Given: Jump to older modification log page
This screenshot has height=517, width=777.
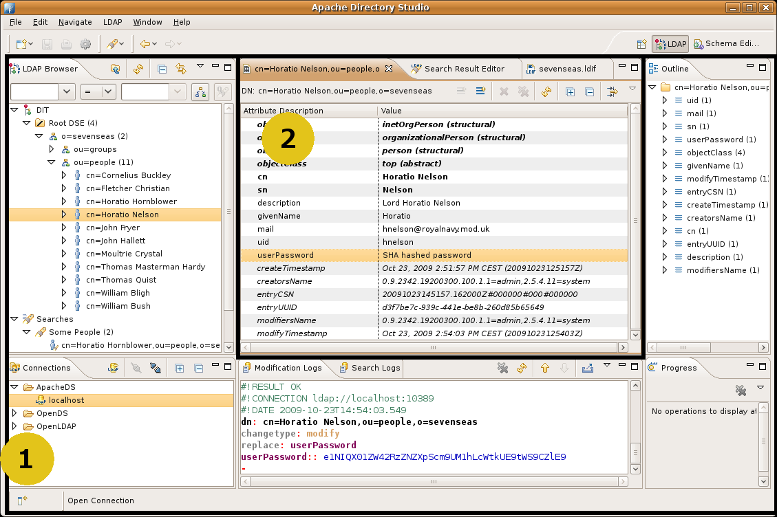Looking at the screenshot, I should [x=545, y=368].
